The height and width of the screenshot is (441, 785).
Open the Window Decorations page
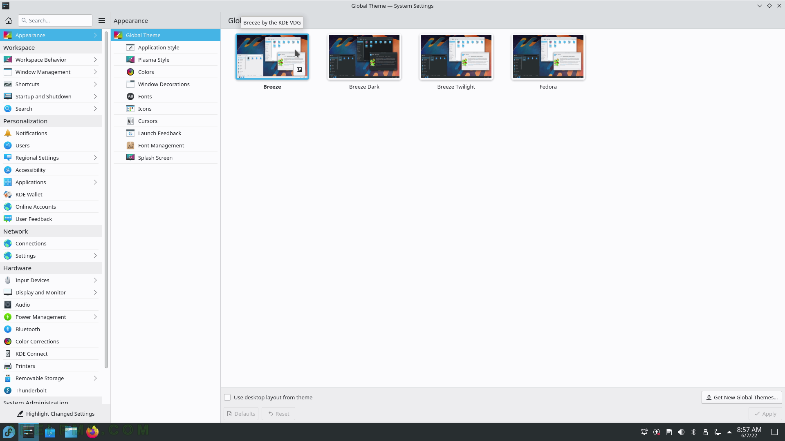pos(166,84)
